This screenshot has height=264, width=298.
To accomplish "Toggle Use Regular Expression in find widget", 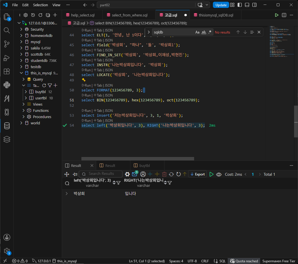I will click(x=210, y=32).
